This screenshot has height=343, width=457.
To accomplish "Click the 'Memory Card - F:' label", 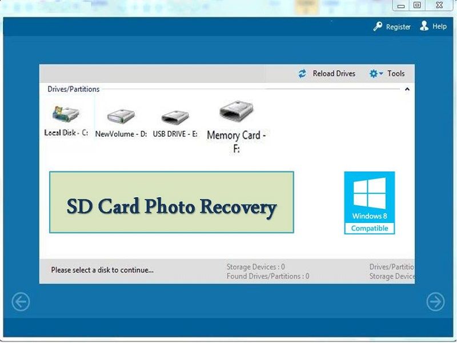I will [x=236, y=142].
